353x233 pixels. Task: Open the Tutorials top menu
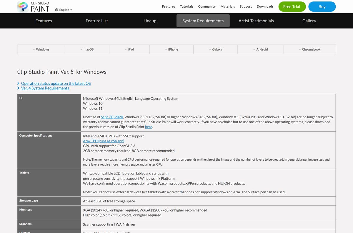point(187,6)
